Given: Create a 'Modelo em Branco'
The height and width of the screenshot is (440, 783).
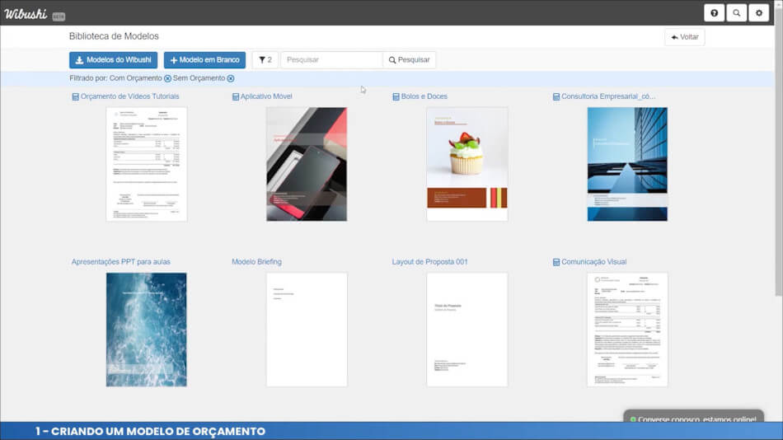Looking at the screenshot, I should (204, 60).
